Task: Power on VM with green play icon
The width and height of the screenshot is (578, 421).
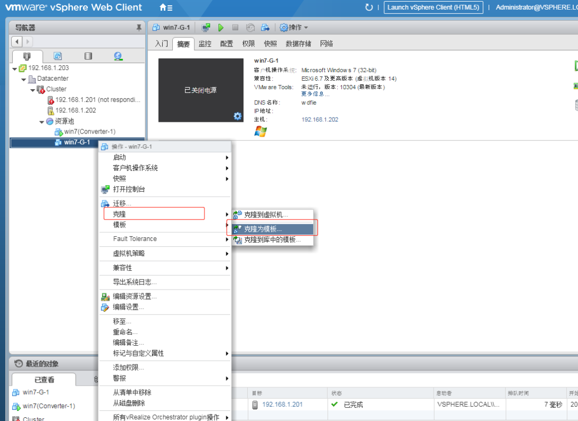Action: click(221, 28)
